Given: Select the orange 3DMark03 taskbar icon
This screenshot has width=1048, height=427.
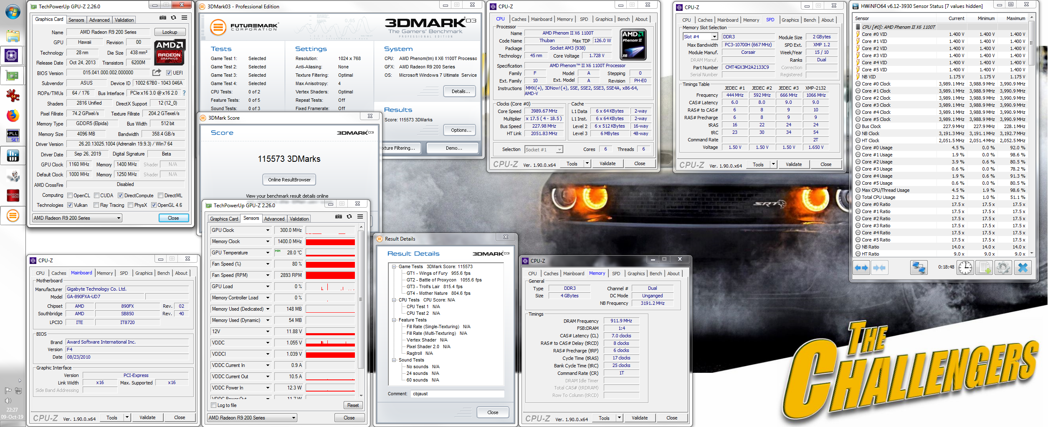Looking at the screenshot, I should point(13,216).
